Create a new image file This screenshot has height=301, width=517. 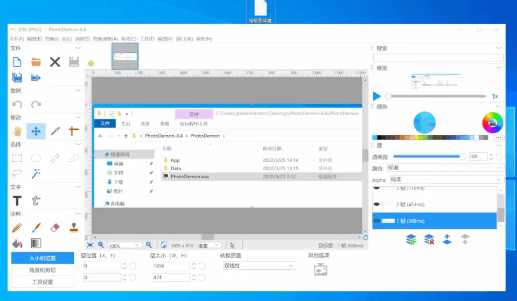pyautogui.click(x=17, y=62)
